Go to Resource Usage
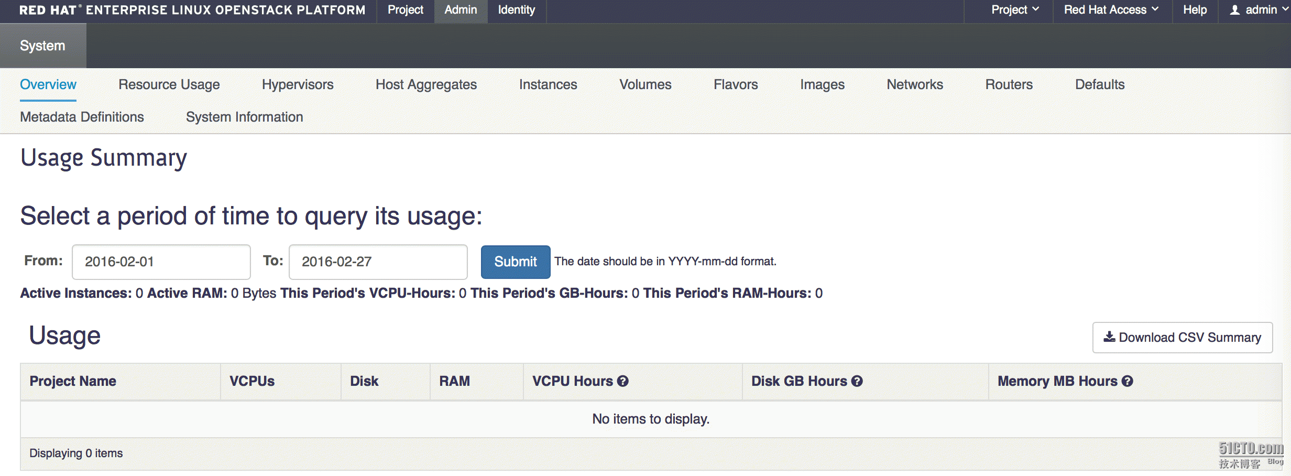The height and width of the screenshot is (476, 1291). 169,84
